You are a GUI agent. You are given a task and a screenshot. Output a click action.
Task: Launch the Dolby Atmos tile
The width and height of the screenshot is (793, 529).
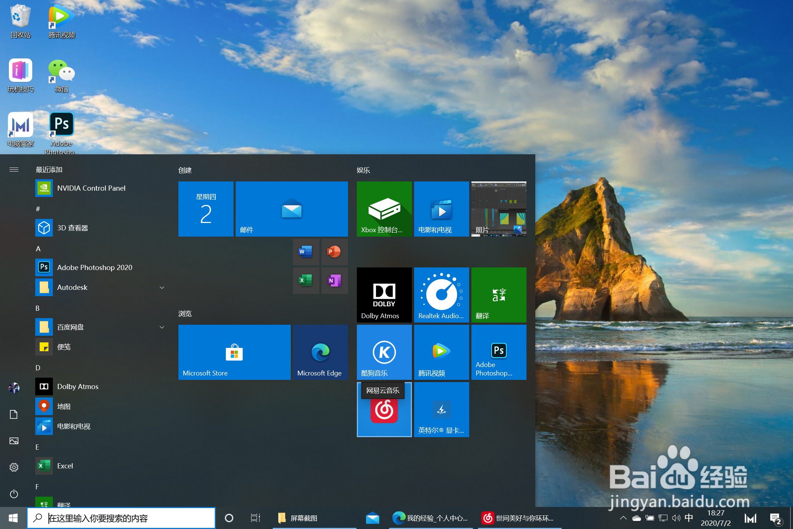(x=384, y=295)
